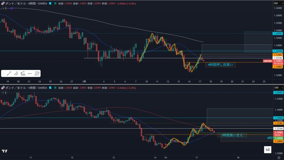Expand the 3 indicators legend on upper chart
This screenshot has height=160, width=284.
tap(4, 8)
